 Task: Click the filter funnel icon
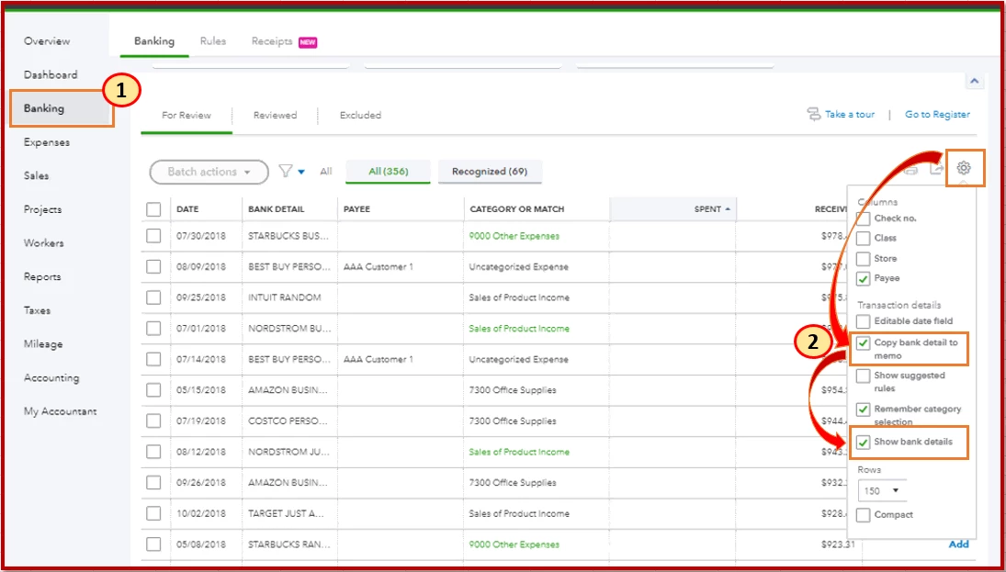pyautogui.click(x=286, y=171)
